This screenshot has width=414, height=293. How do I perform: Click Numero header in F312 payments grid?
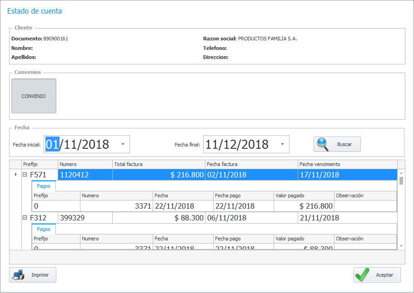[x=116, y=239]
